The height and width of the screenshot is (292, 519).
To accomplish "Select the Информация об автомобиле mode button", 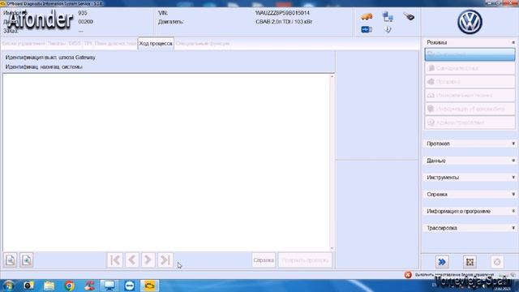I will point(470,109).
